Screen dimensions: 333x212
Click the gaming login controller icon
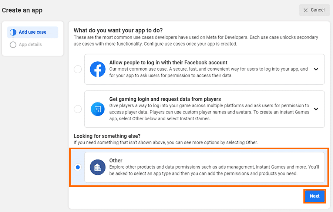pyautogui.click(x=98, y=109)
